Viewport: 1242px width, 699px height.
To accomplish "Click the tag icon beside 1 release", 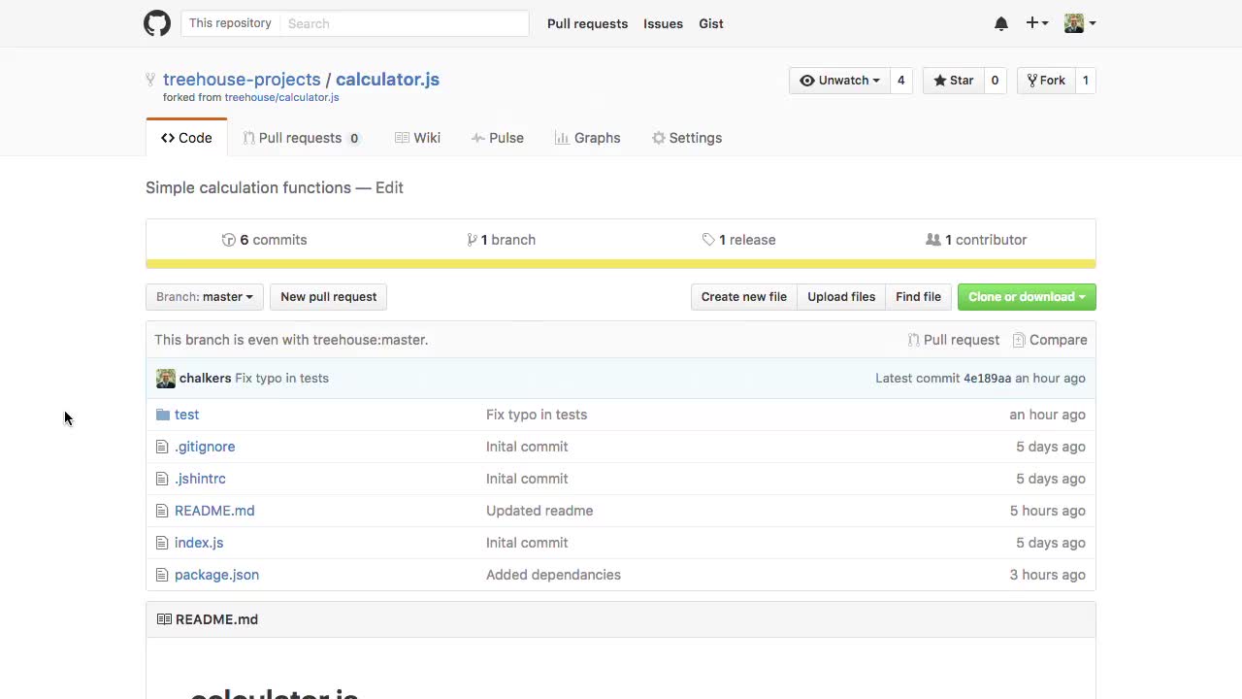I will tap(708, 240).
